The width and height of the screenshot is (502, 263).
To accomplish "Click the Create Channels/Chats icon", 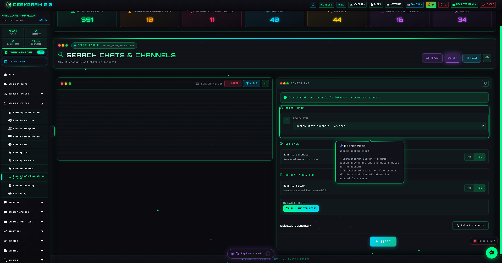I will pos(10,137).
